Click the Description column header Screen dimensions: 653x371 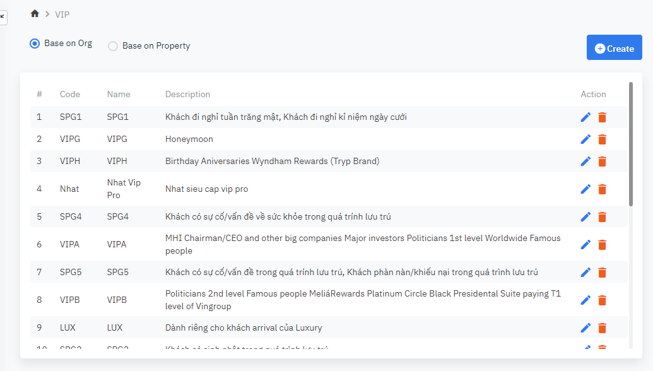187,95
